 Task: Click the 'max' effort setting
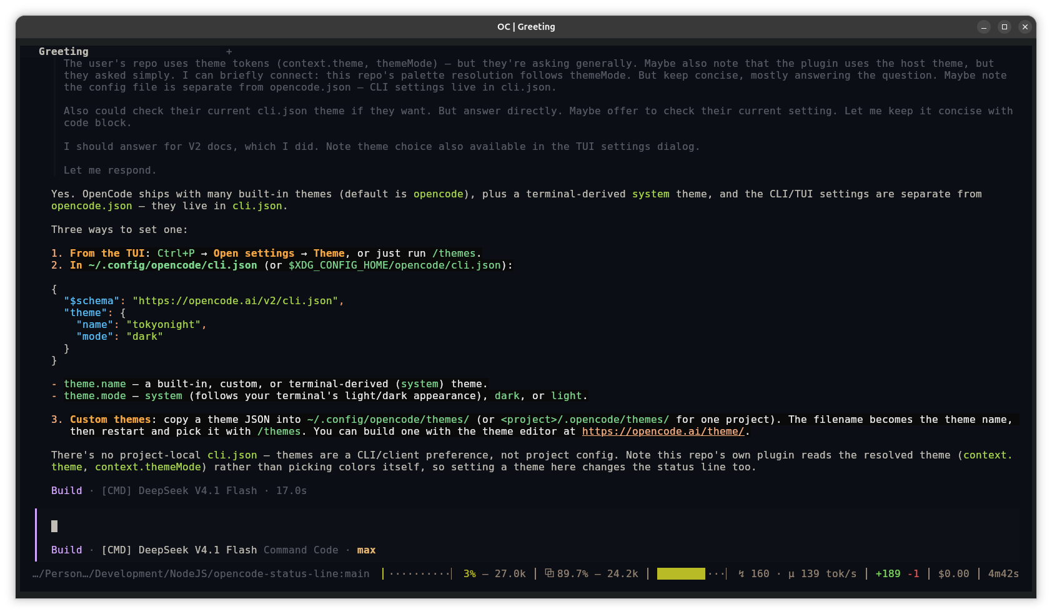coord(367,550)
